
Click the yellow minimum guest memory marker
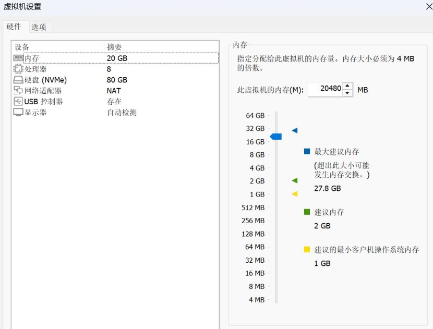click(295, 194)
